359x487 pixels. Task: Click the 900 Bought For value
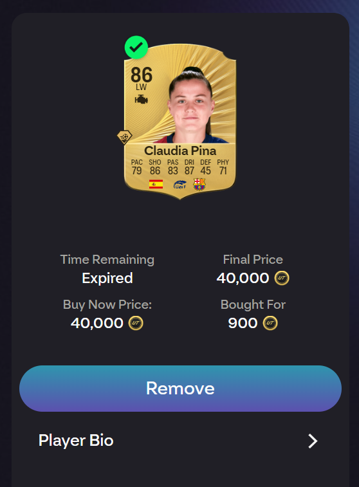(243, 324)
